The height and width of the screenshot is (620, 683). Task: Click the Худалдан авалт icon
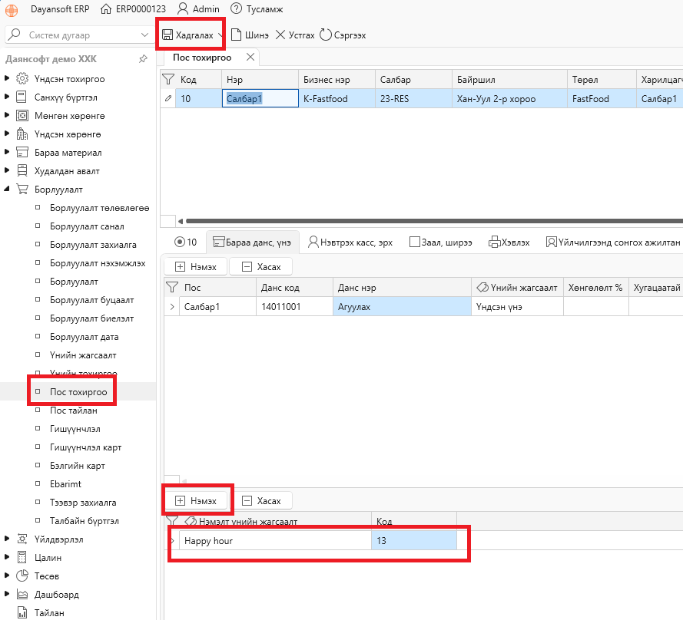[x=22, y=170]
